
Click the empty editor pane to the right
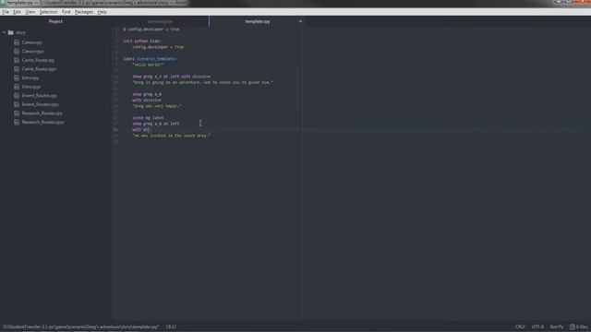click(446, 173)
